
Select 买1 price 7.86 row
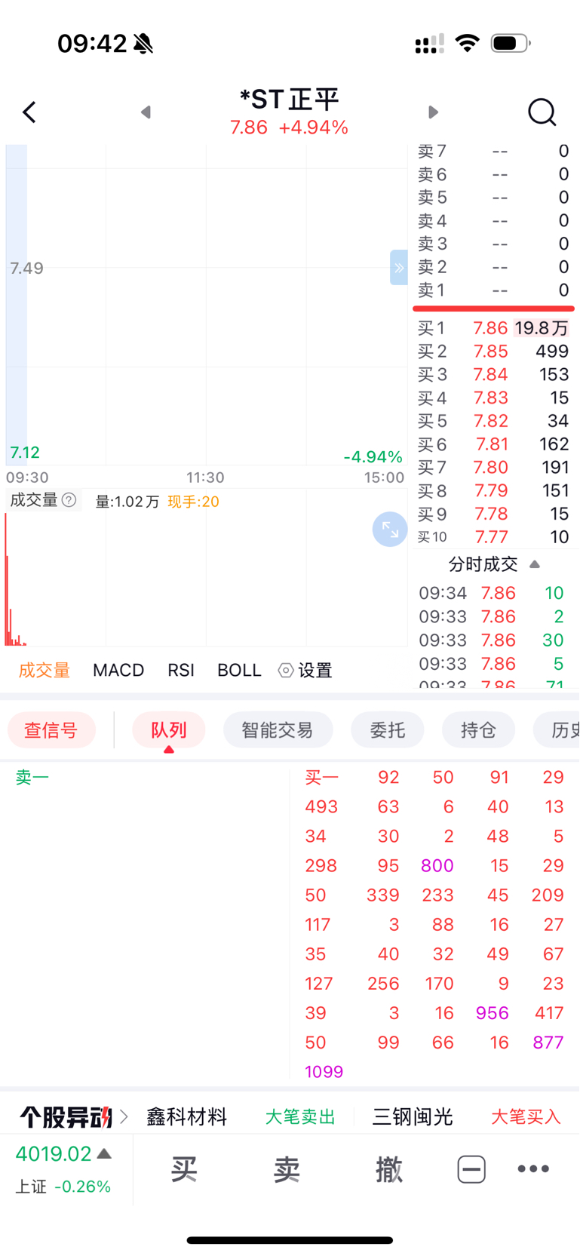pyautogui.click(x=493, y=328)
